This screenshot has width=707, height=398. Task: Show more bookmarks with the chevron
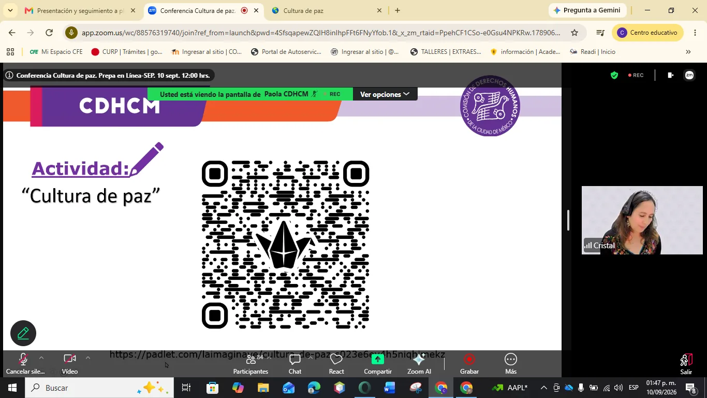click(x=688, y=52)
